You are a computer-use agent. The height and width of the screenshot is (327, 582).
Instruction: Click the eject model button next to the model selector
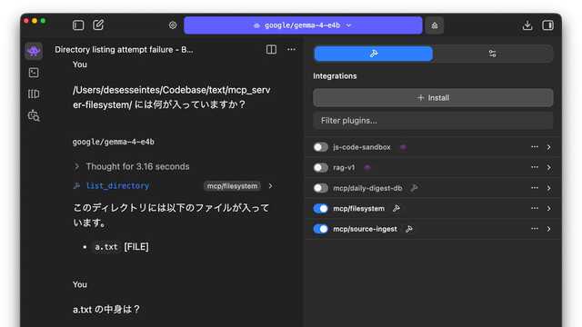pyautogui.click(x=435, y=25)
